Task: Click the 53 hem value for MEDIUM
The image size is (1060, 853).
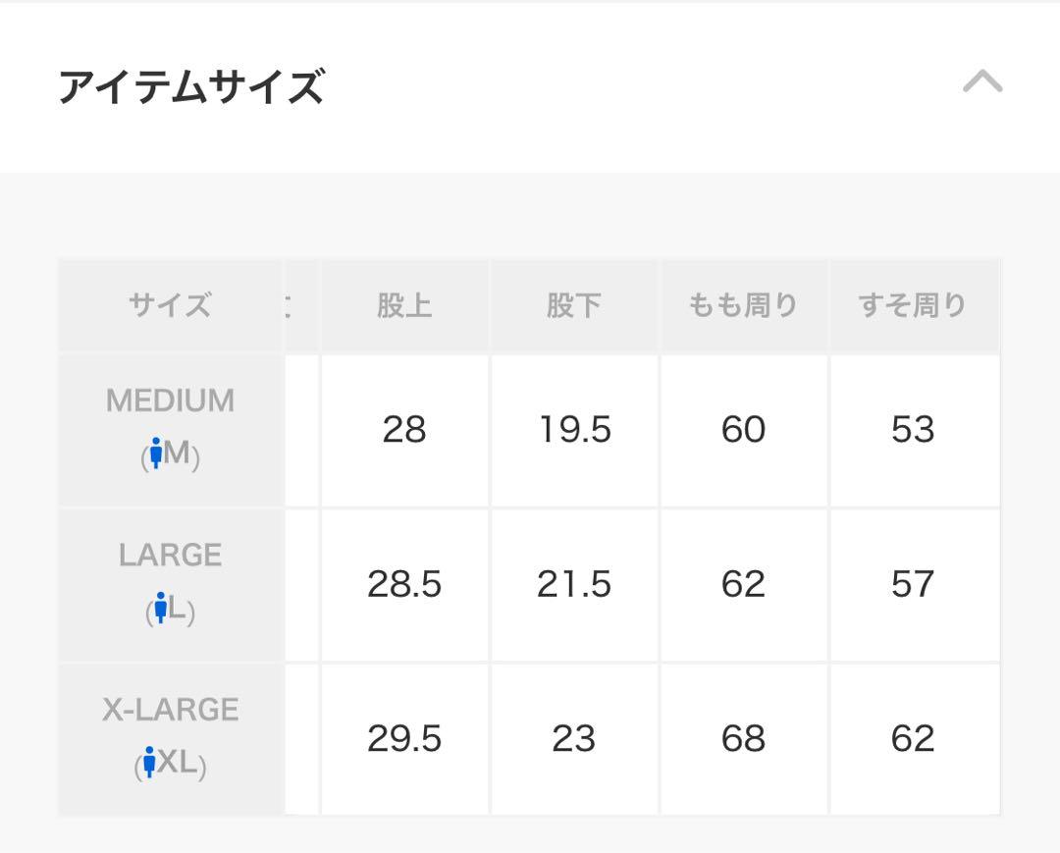Action: click(x=914, y=430)
